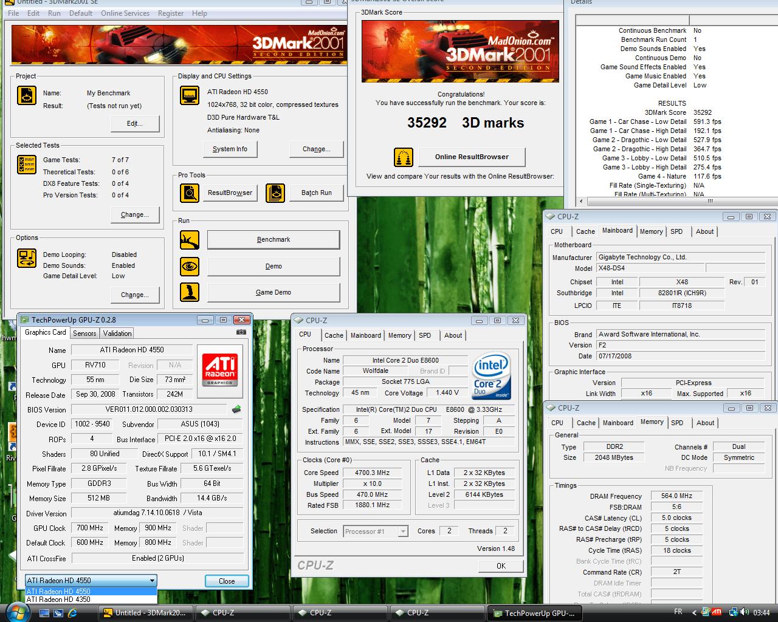
Task: Open the File menu in 3DMark2001
Action: (x=13, y=13)
